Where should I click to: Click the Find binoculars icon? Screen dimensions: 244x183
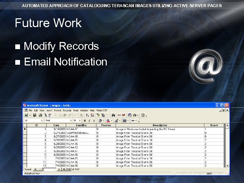(x=113, y=115)
